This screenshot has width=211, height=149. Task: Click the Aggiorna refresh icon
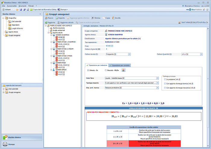coord(50,23)
